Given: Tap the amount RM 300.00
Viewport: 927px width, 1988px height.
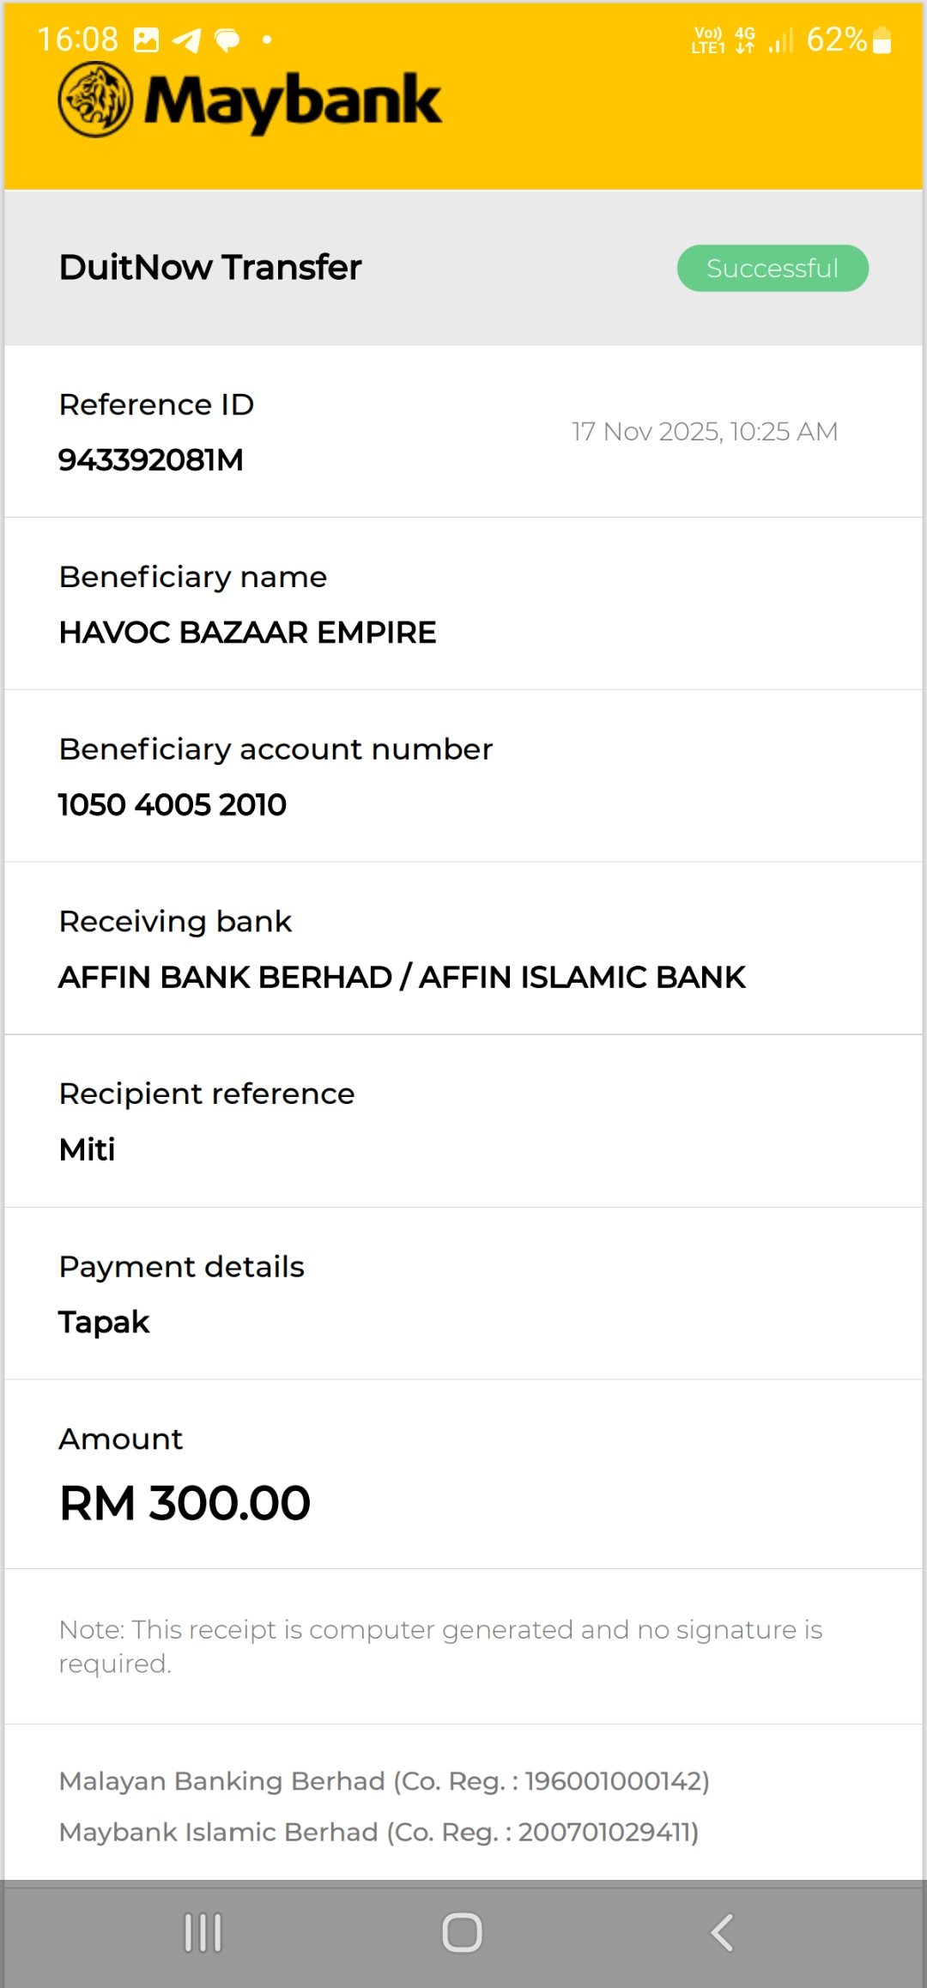Looking at the screenshot, I should point(185,1503).
